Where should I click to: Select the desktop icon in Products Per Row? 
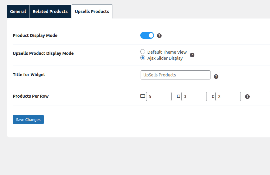click(x=142, y=96)
